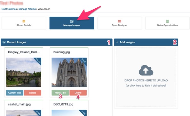Open the Album Details tab
This screenshot has width=190, height=116.
click(x=24, y=23)
